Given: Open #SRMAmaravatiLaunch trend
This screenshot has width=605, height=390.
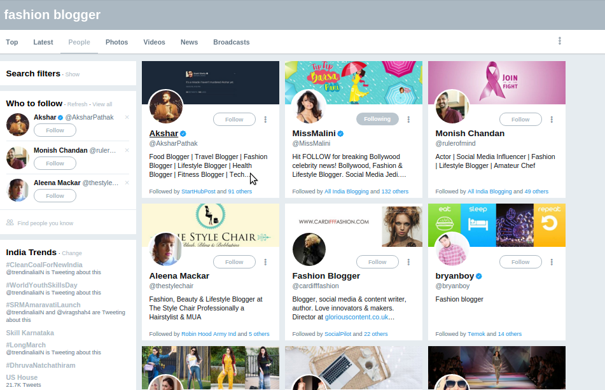Looking at the screenshot, I should click(43, 305).
